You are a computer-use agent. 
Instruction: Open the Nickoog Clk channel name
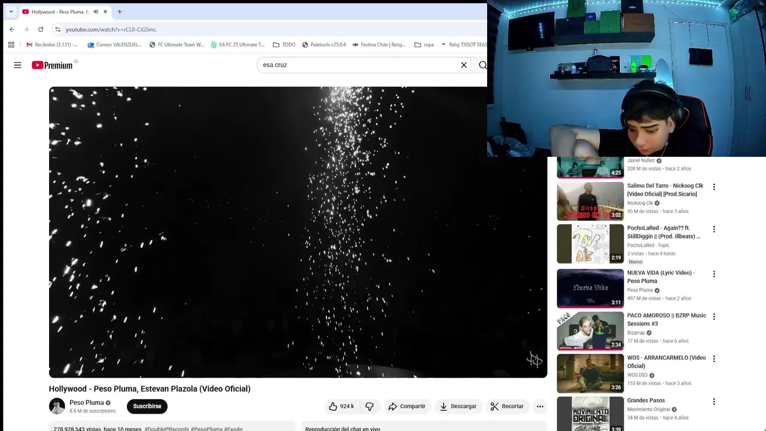point(640,203)
